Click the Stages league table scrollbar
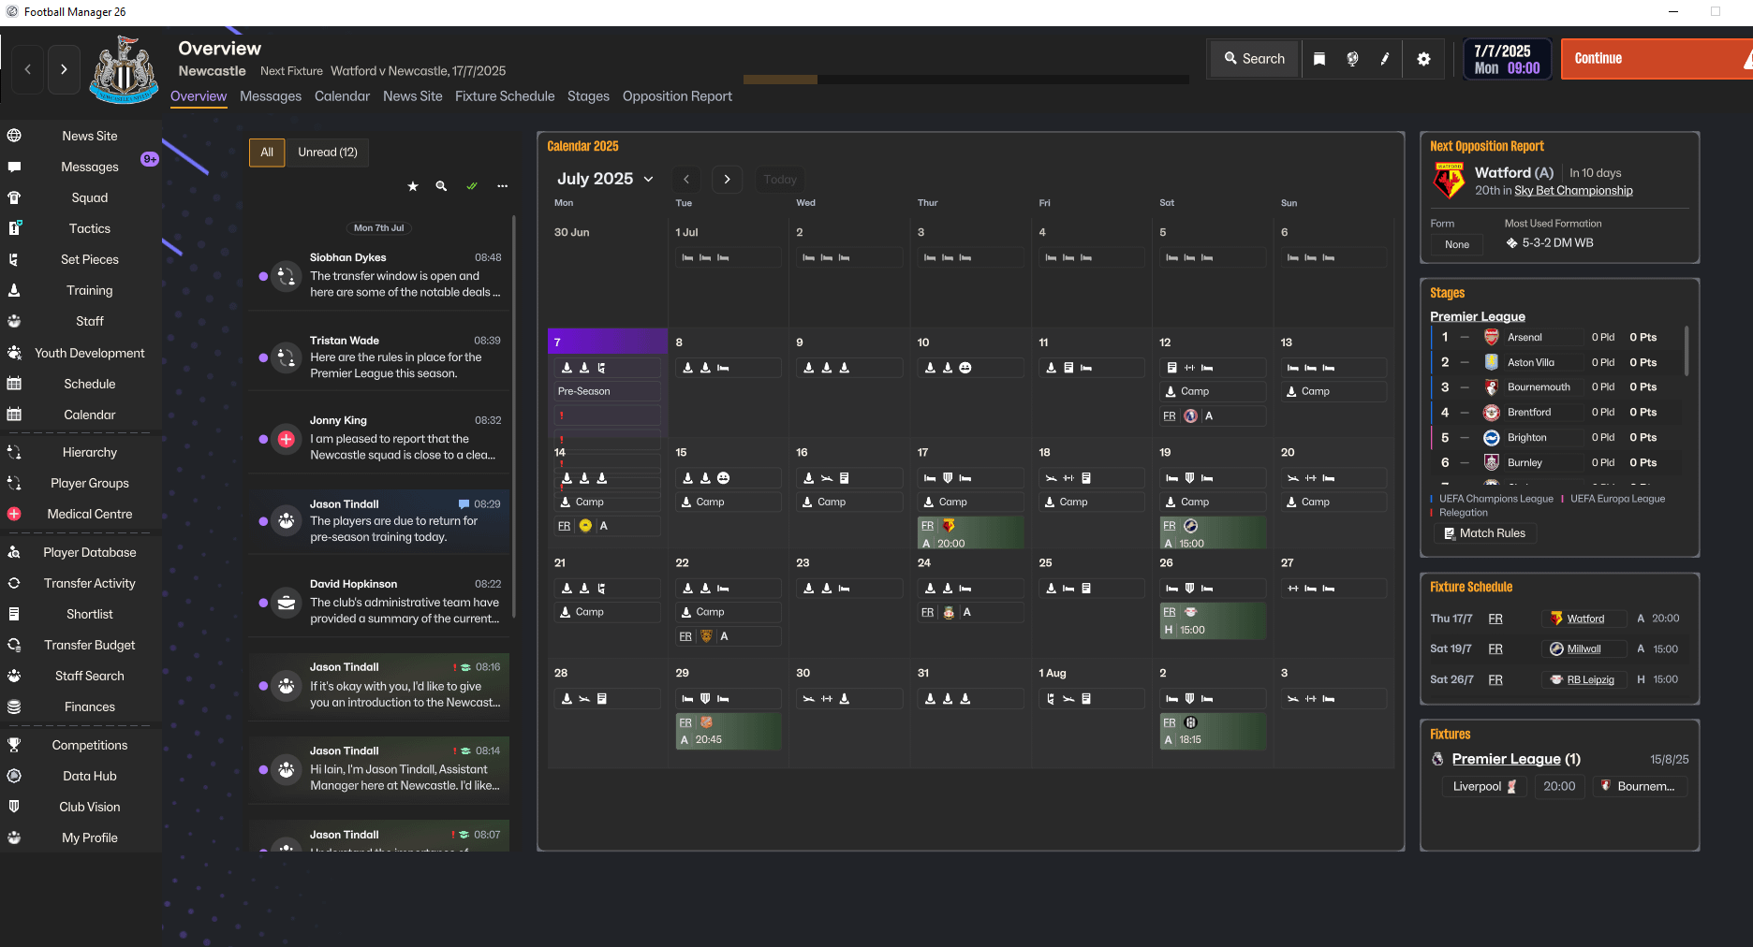The image size is (1753, 947). pos(1687,351)
